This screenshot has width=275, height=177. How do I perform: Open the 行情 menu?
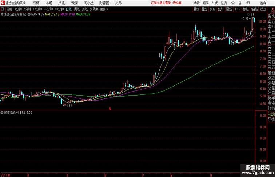click(x=36, y=3)
